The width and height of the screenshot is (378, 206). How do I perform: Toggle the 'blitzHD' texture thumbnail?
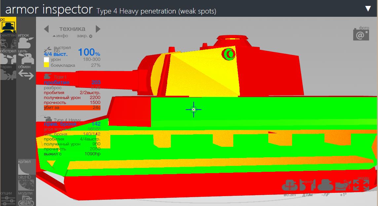[x=26, y=185]
